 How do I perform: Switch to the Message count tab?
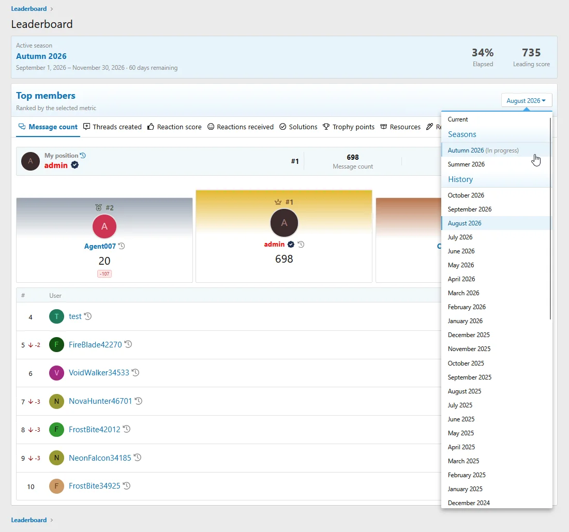[x=48, y=127]
